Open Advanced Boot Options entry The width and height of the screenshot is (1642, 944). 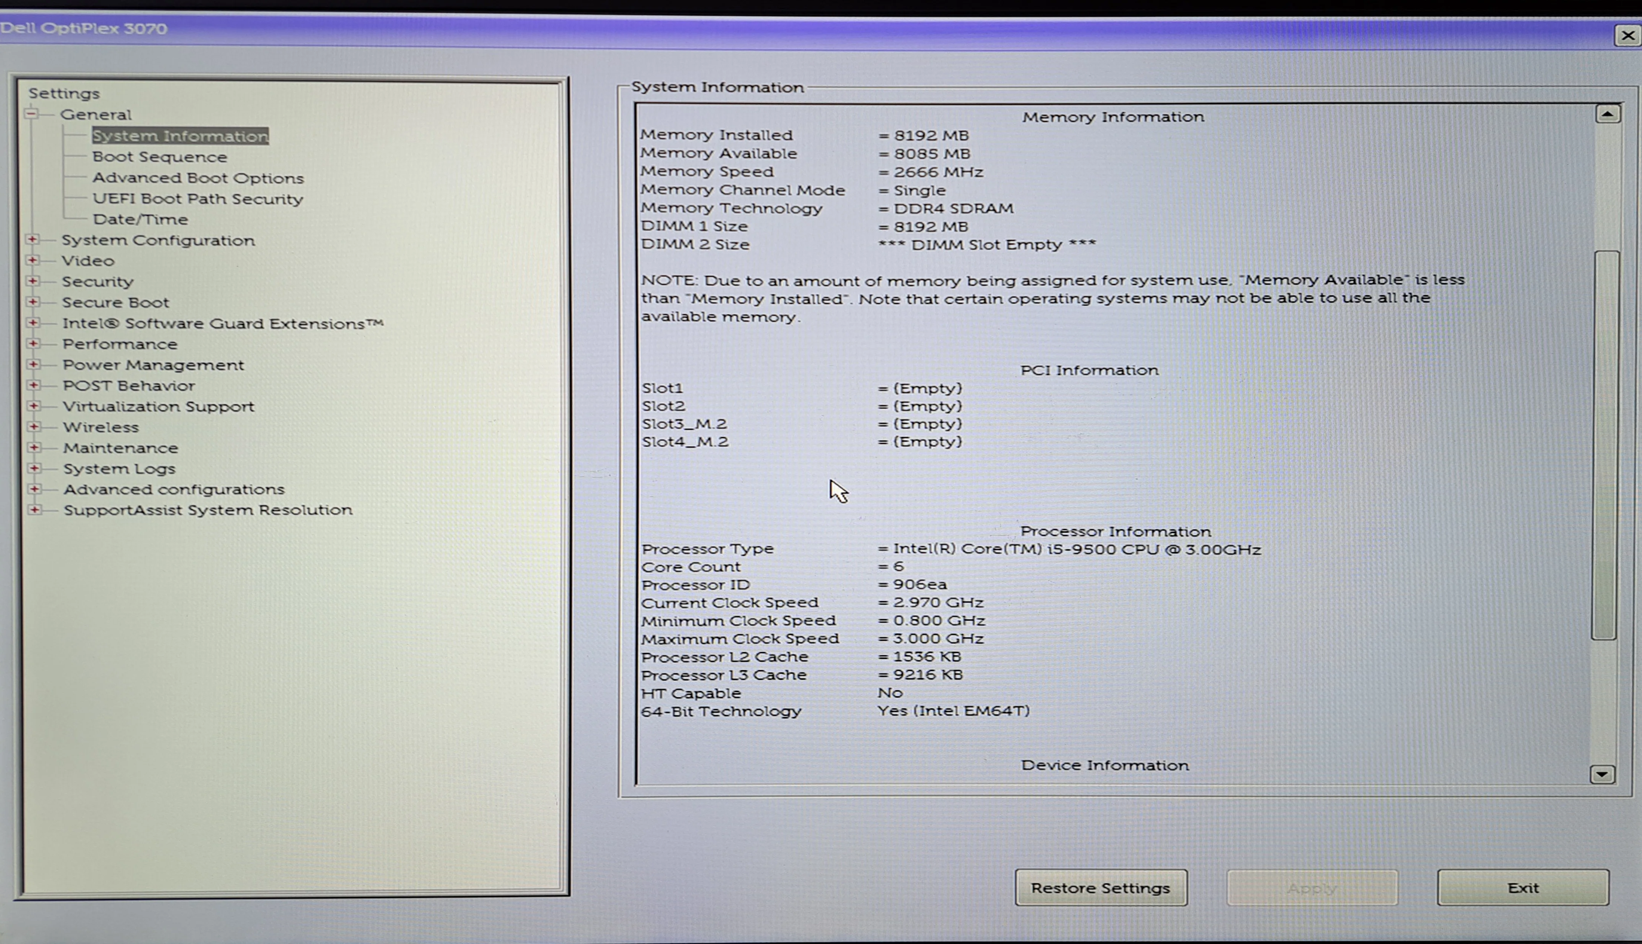[198, 178]
